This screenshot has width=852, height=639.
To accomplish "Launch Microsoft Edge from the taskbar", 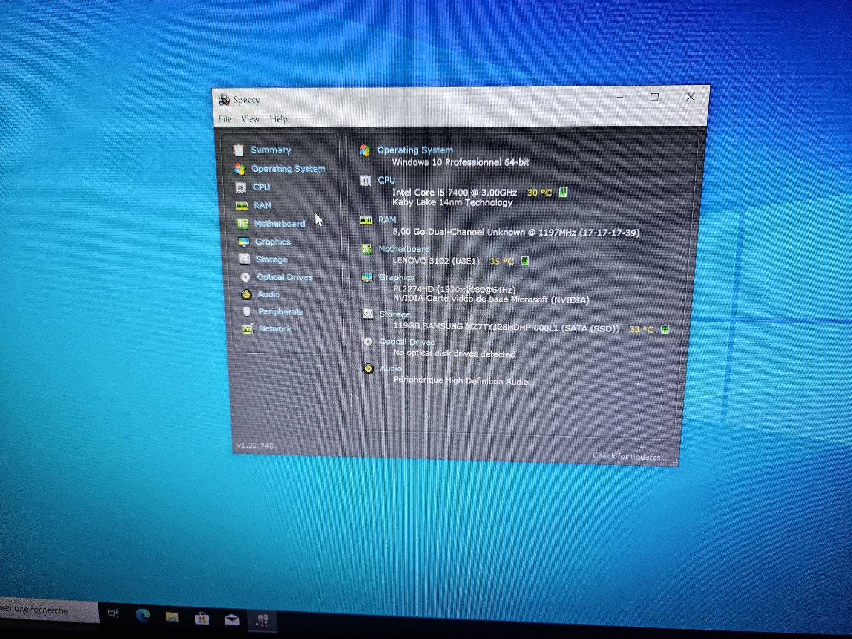I will (143, 615).
